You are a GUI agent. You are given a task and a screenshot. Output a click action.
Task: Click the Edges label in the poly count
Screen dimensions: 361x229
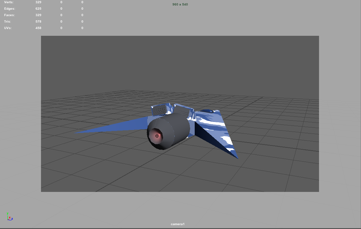click(10, 8)
